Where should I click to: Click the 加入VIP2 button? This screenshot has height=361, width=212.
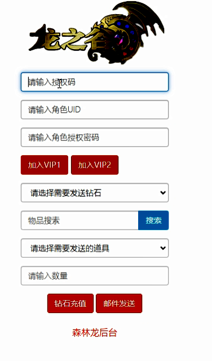coord(95,165)
